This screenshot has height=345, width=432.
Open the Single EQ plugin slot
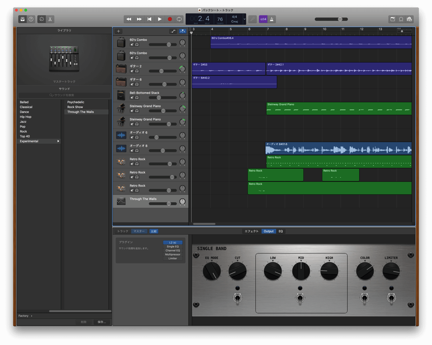[x=173, y=247]
